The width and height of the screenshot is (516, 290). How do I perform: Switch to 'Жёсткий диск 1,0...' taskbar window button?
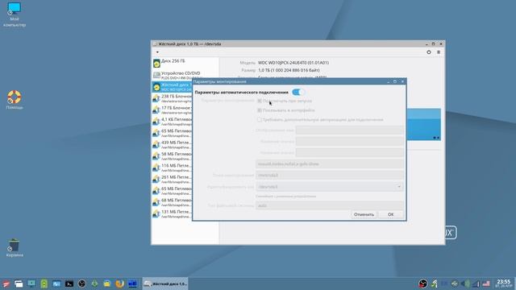point(165,284)
